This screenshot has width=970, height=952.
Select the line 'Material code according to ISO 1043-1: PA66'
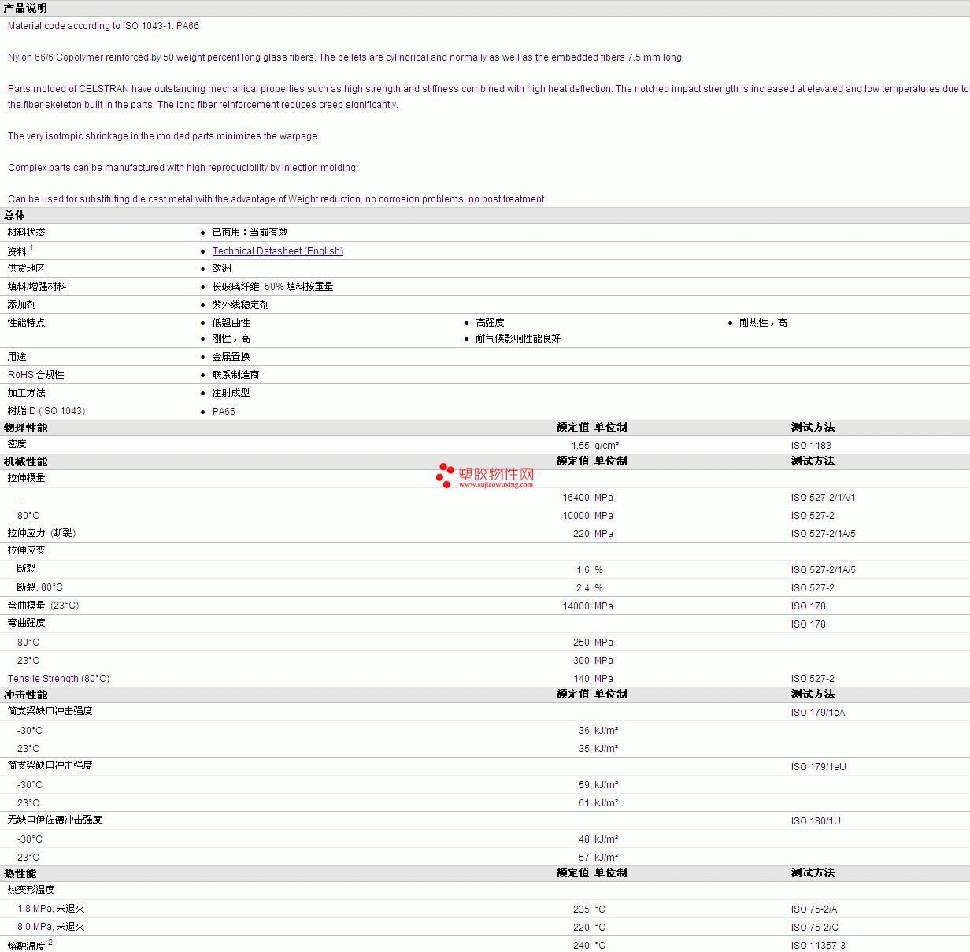pos(103,26)
